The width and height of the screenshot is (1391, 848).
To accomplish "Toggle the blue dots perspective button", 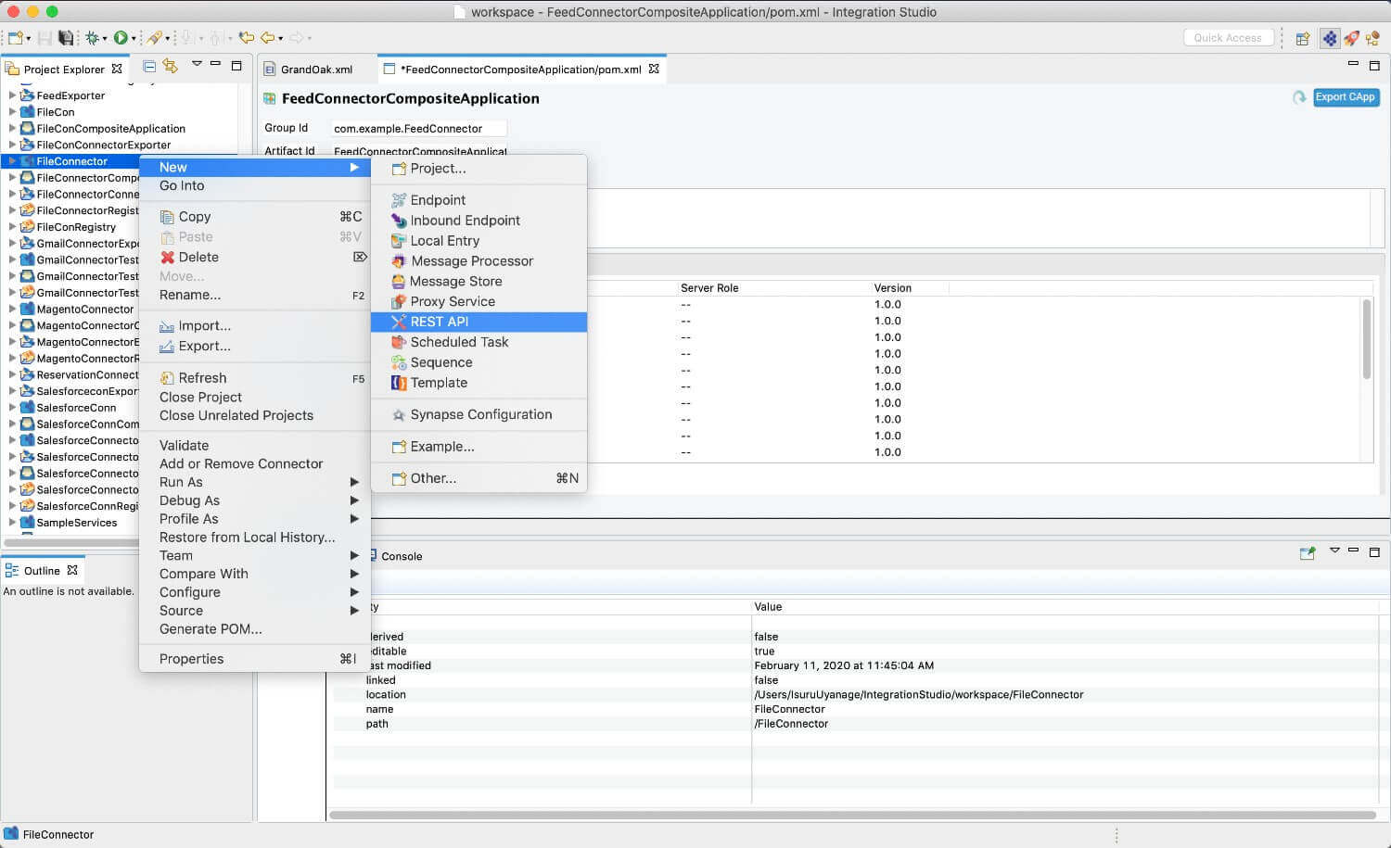I will pyautogui.click(x=1330, y=38).
